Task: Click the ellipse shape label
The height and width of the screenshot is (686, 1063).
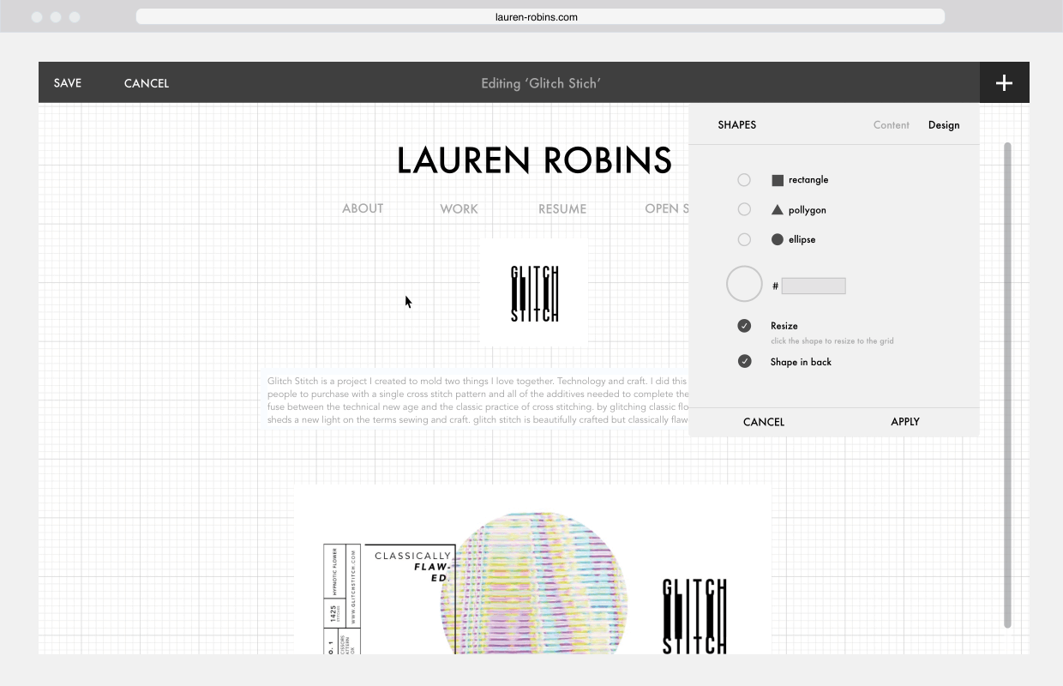Action: click(802, 239)
